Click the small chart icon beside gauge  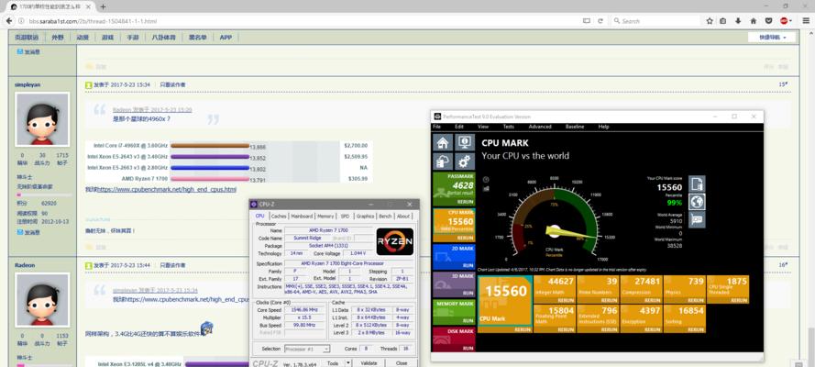coord(486,188)
